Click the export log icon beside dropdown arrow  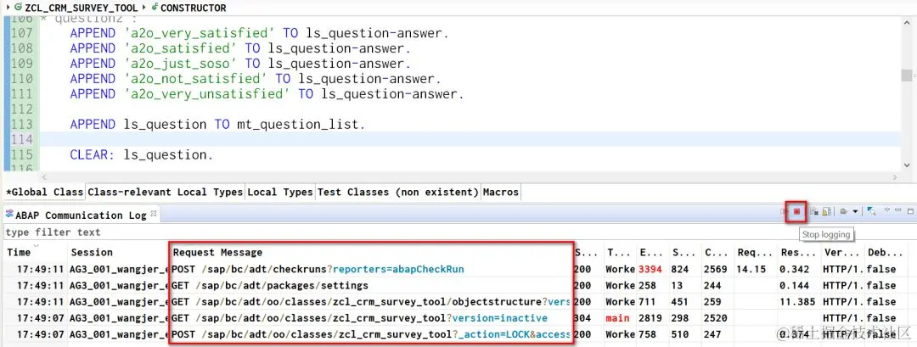(844, 211)
